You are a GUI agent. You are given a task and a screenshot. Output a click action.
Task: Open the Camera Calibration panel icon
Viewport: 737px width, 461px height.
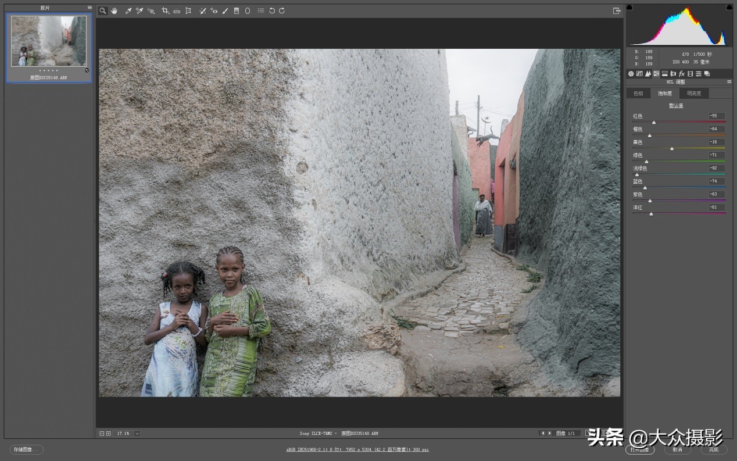click(691, 74)
